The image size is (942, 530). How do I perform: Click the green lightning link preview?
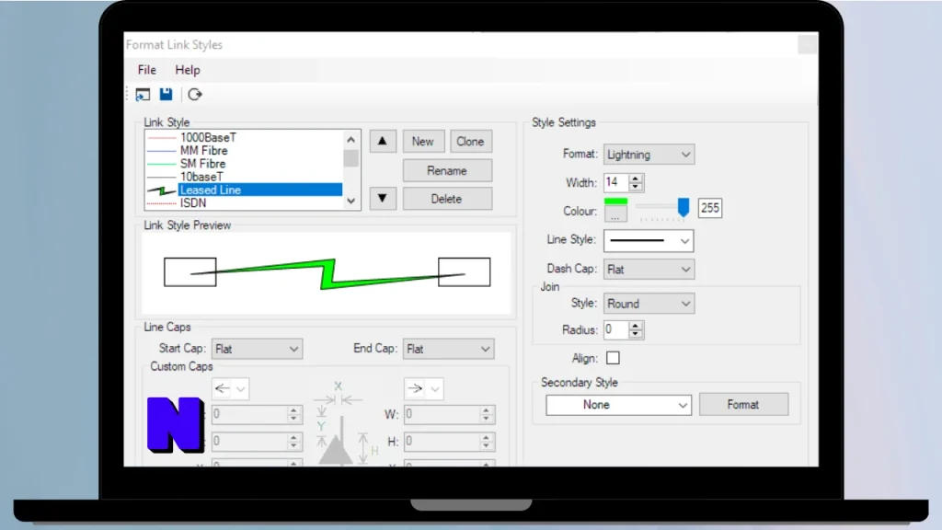(327, 274)
